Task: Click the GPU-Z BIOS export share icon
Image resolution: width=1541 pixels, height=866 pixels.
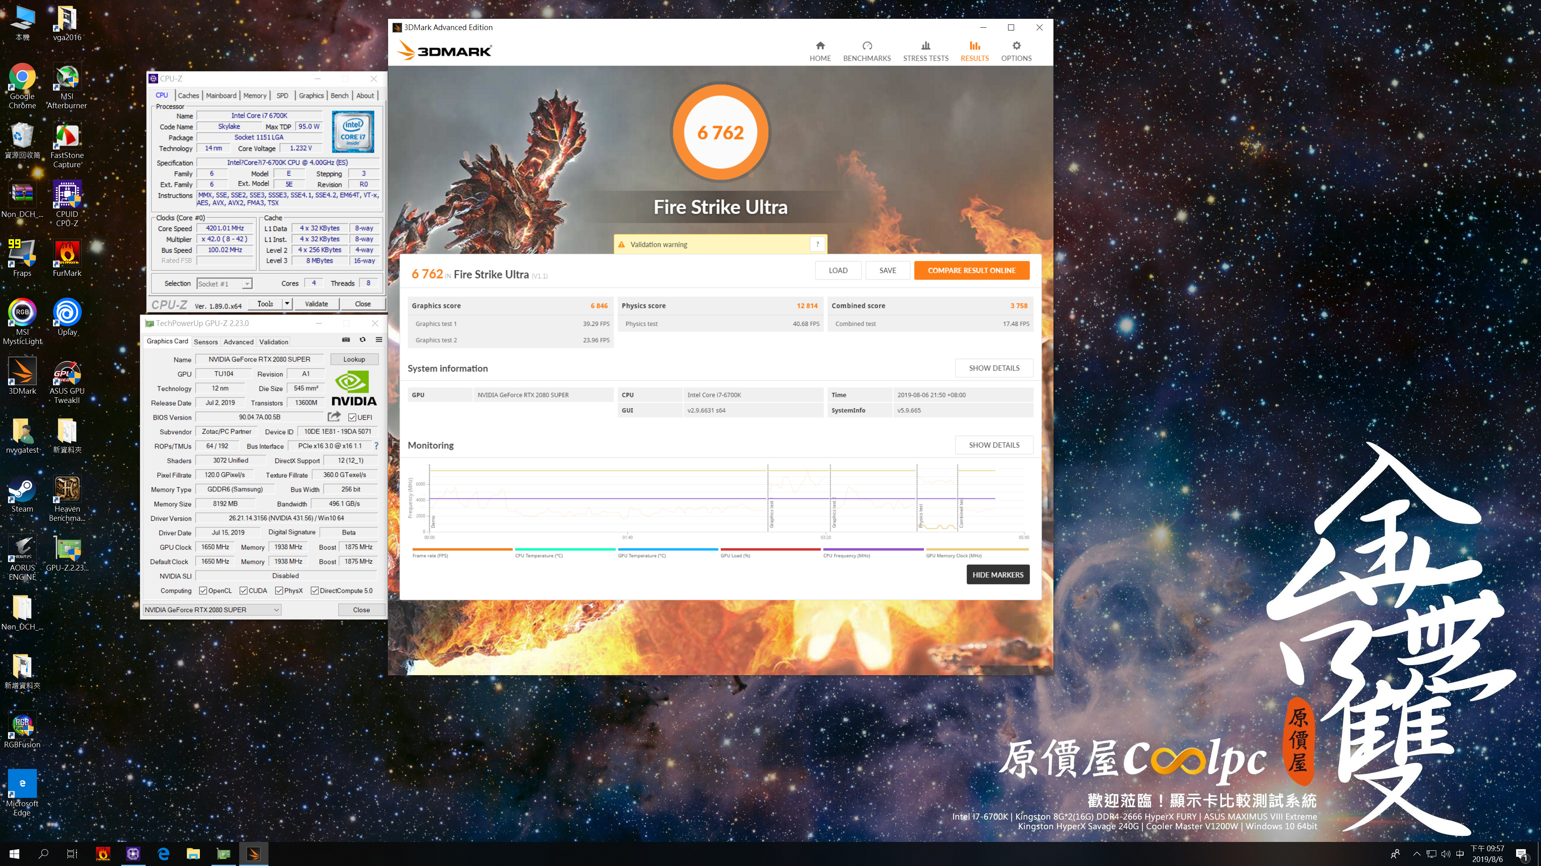Action: click(x=334, y=417)
